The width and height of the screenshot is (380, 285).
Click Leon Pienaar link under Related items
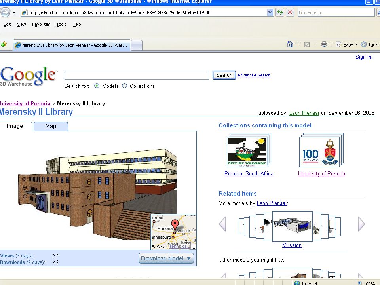pos(272,203)
